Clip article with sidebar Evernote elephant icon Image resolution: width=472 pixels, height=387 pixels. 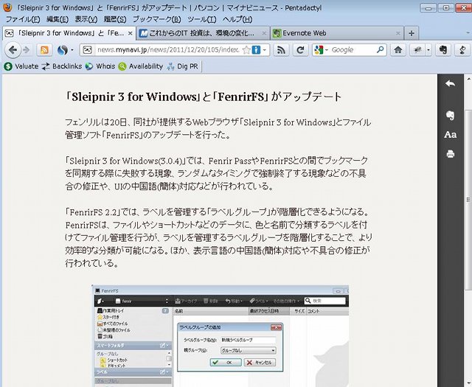[x=451, y=115]
